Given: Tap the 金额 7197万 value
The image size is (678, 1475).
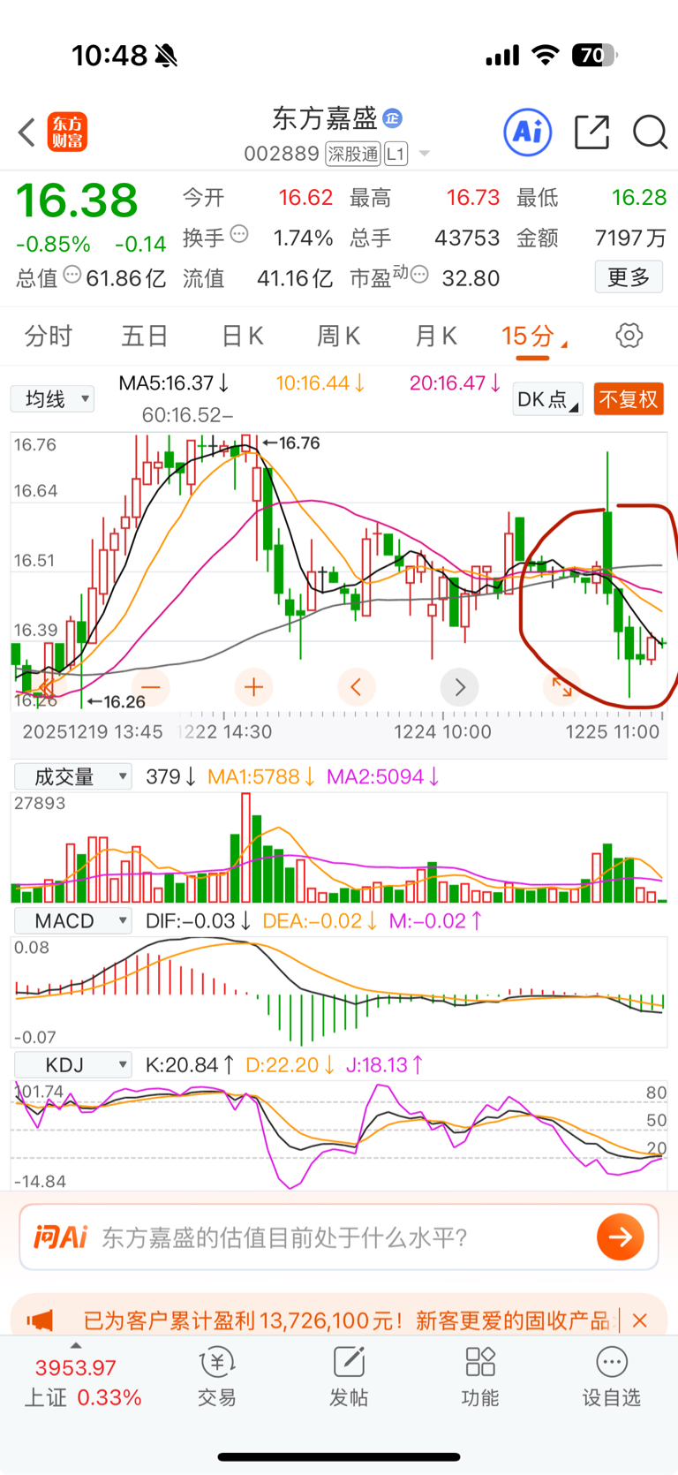Looking at the screenshot, I should (630, 238).
